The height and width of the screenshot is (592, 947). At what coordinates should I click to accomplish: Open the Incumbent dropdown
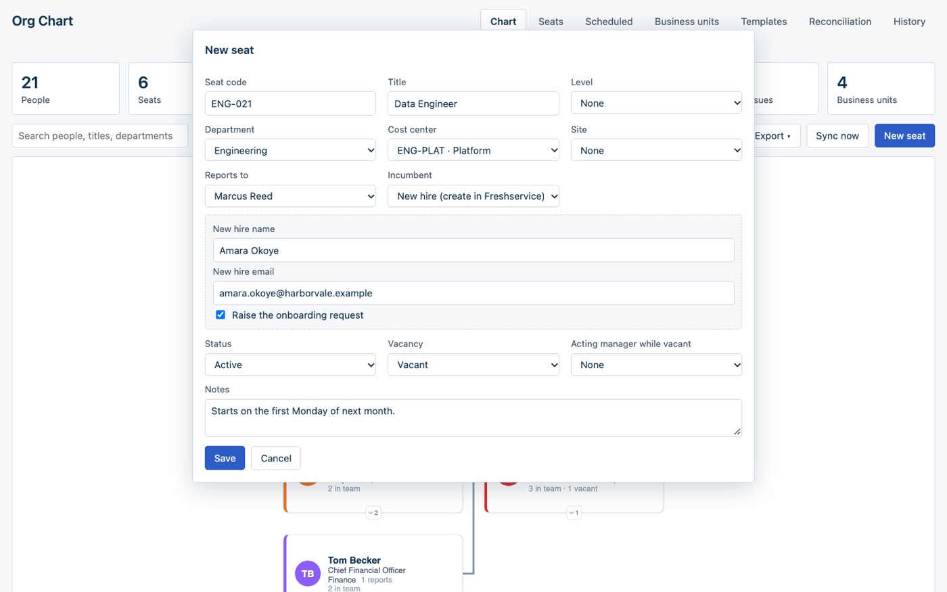(473, 196)
